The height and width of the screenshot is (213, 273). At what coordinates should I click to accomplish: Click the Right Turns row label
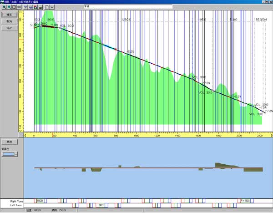pos(16,201)
